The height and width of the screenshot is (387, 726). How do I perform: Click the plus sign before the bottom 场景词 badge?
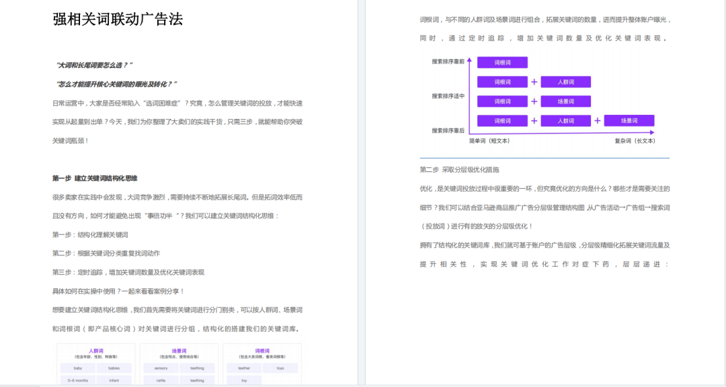click(x=598, y=121)
